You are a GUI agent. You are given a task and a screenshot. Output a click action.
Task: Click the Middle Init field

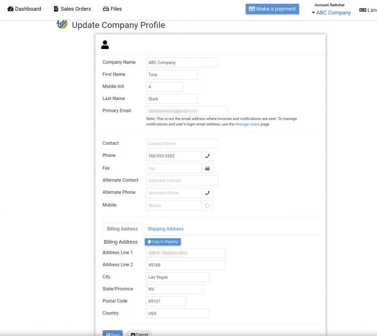tap(164, 87)
